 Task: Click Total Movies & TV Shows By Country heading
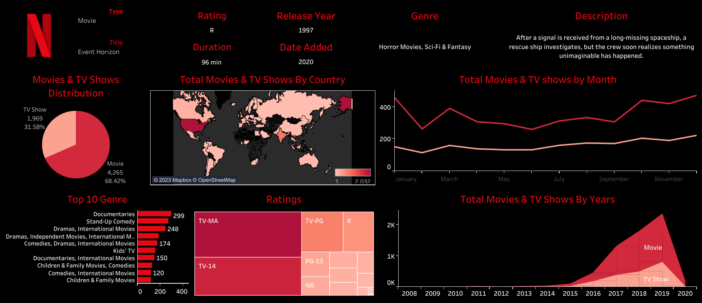[262, 80]
